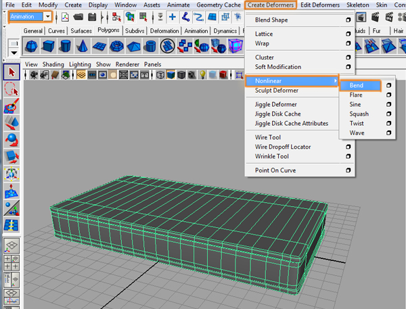Screen dimensions: 406x309
Task: Toggle smooth shade all blue cube icon
Action: 171,75
